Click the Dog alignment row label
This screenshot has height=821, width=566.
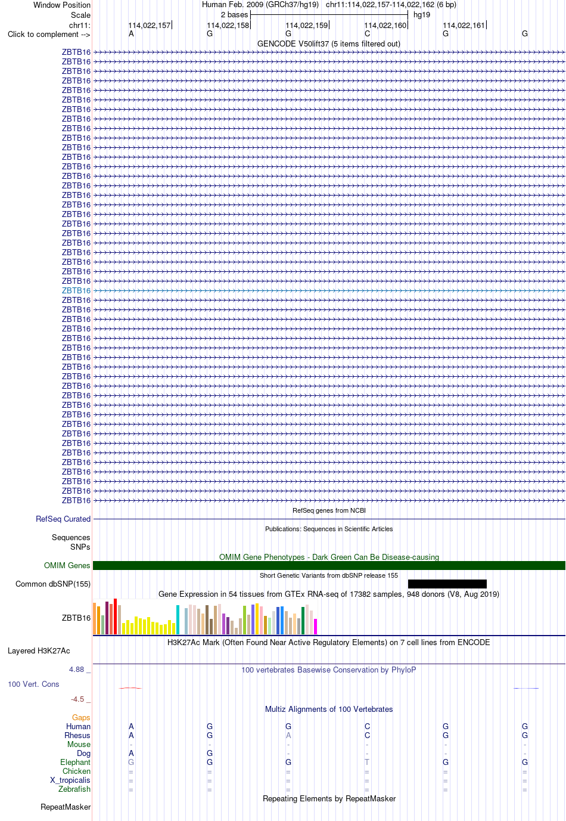[x=83, y=753]
